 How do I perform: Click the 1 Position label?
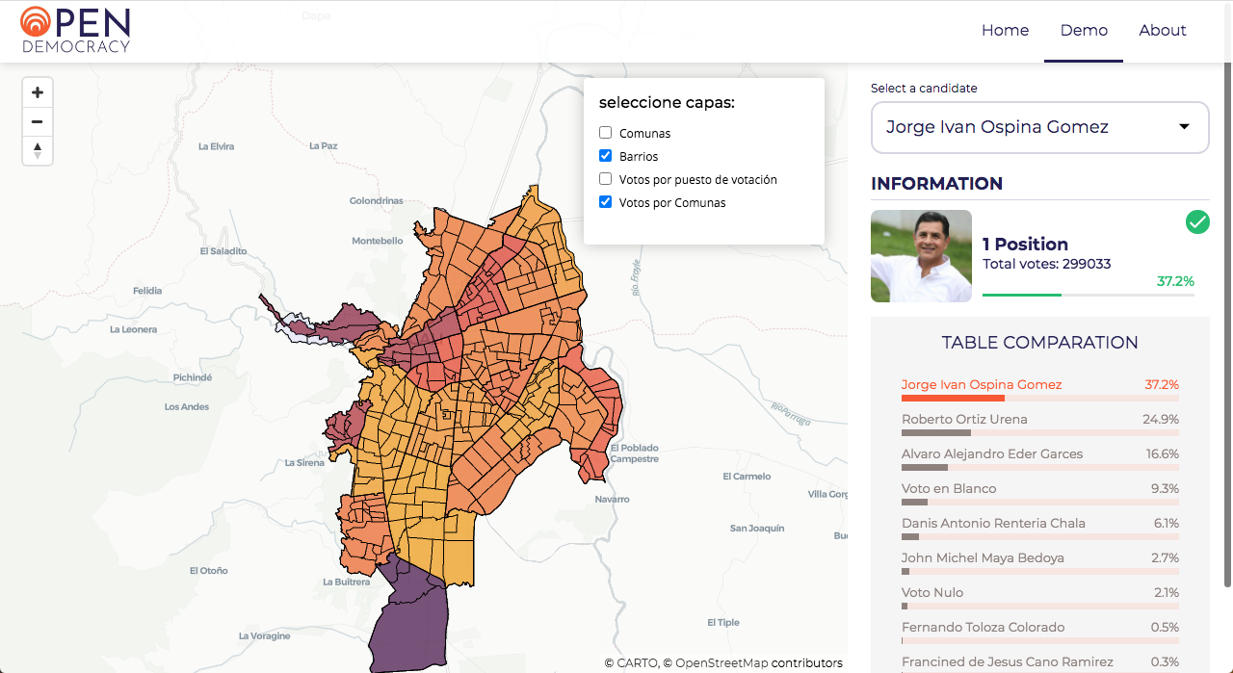(x=1025, y=244)
